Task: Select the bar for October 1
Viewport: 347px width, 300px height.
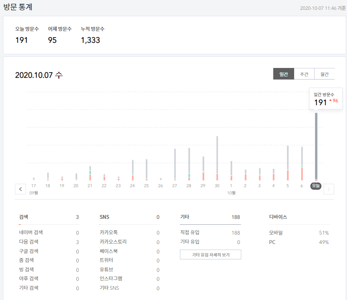Action: 231,171
